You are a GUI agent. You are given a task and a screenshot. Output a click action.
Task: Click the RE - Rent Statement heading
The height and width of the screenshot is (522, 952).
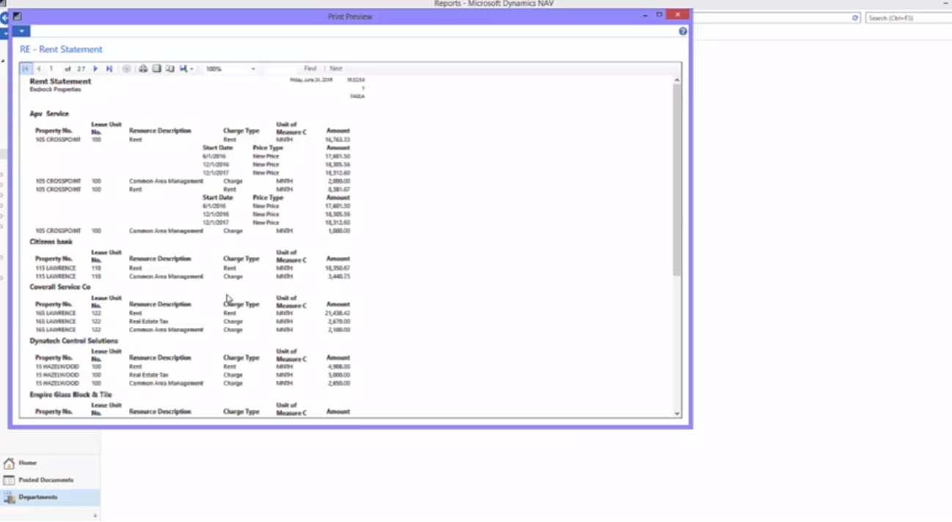(x=61, y=49)
